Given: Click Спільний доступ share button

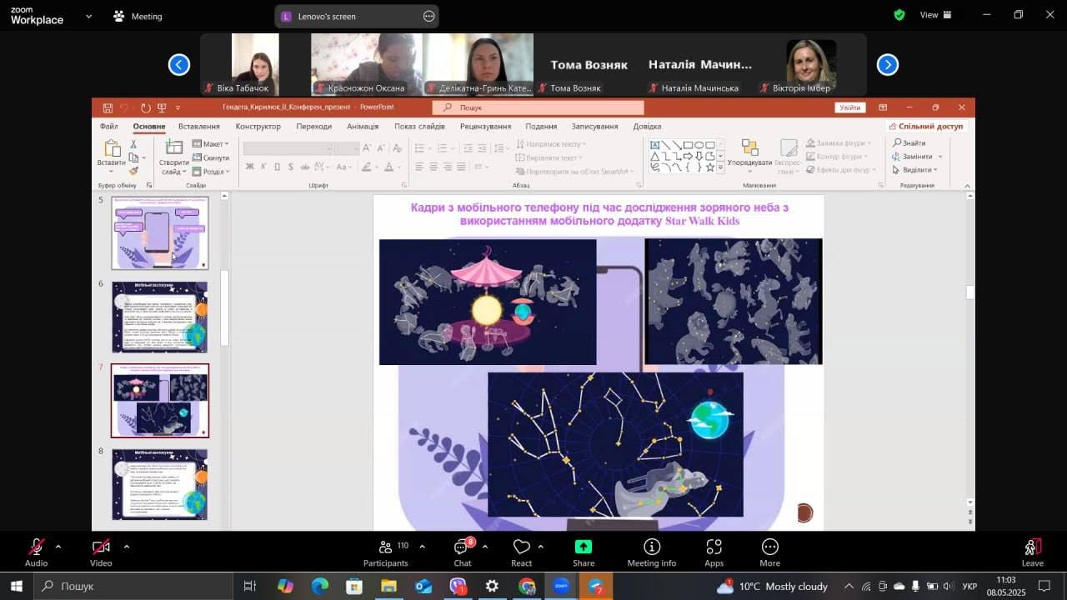Looking at the screenshot, I should click(925, 127).
